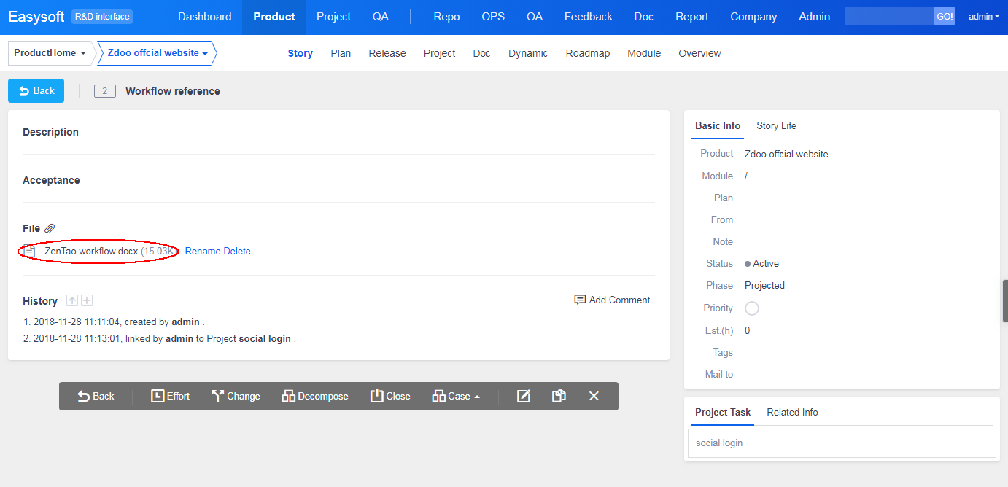1008x487 pixels.
Task: Click Decompose in the action toolbar
Action: (x=315, y=396)
